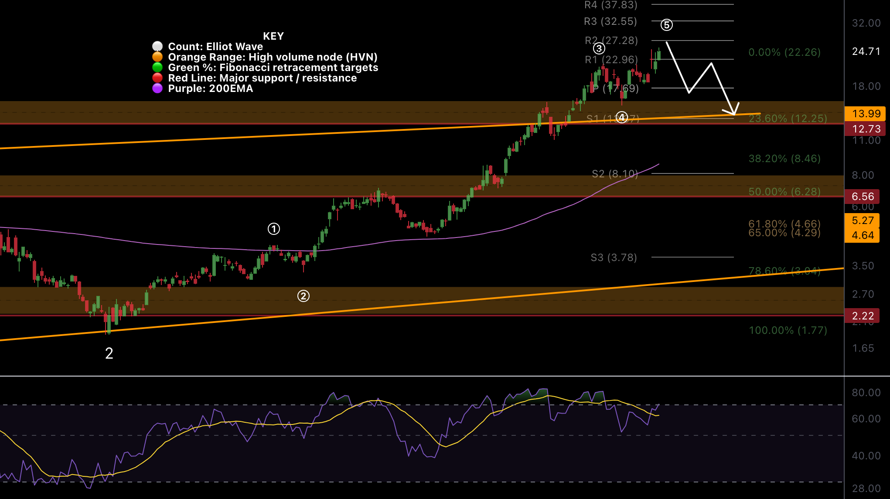Click the white Elliot Wave key dot
890x499 pixels.
tap(157, 47)
